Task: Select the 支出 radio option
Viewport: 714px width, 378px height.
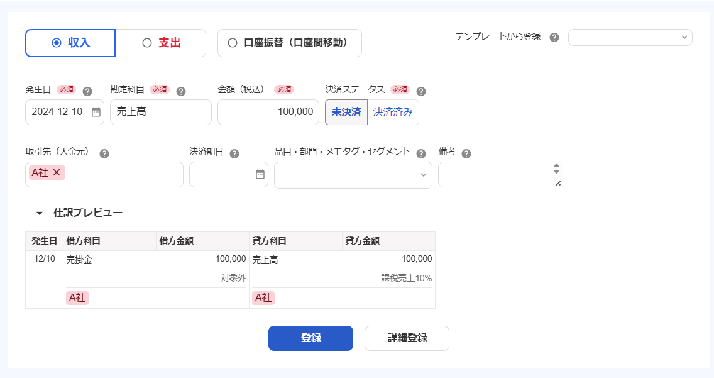Action: (161, 43)
